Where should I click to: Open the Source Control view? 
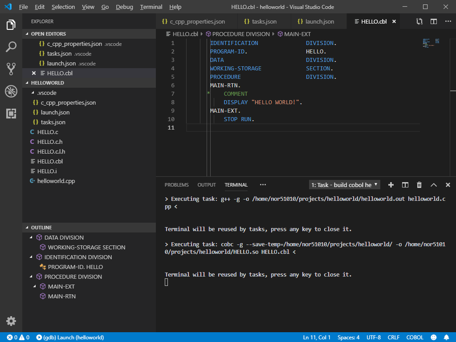[11, 69]
